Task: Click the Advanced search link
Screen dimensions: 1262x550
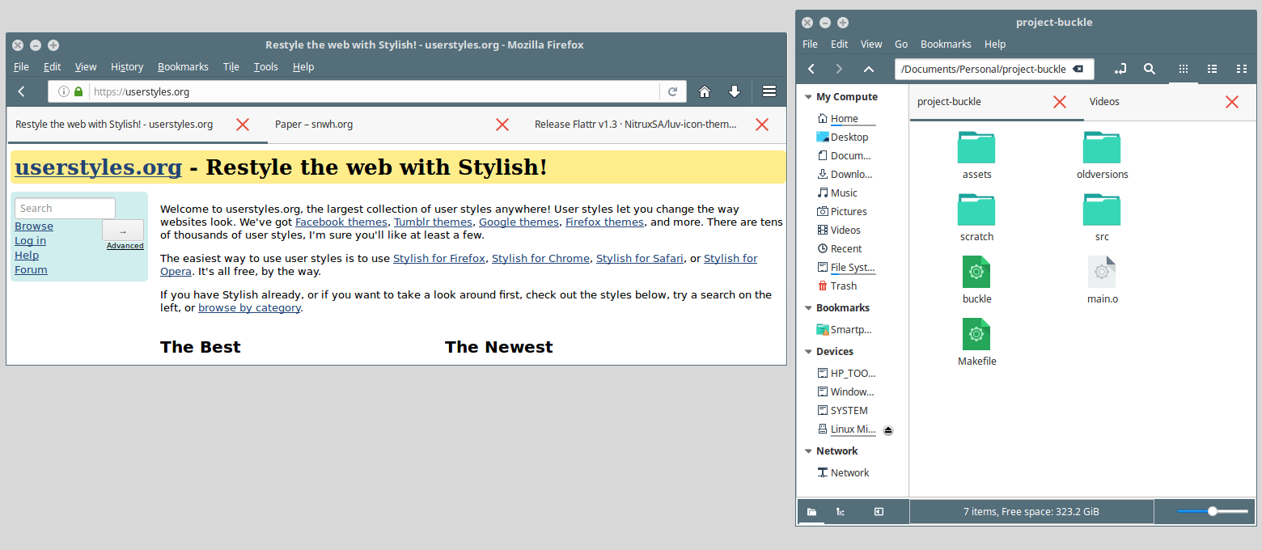Action: pos(125,246)
